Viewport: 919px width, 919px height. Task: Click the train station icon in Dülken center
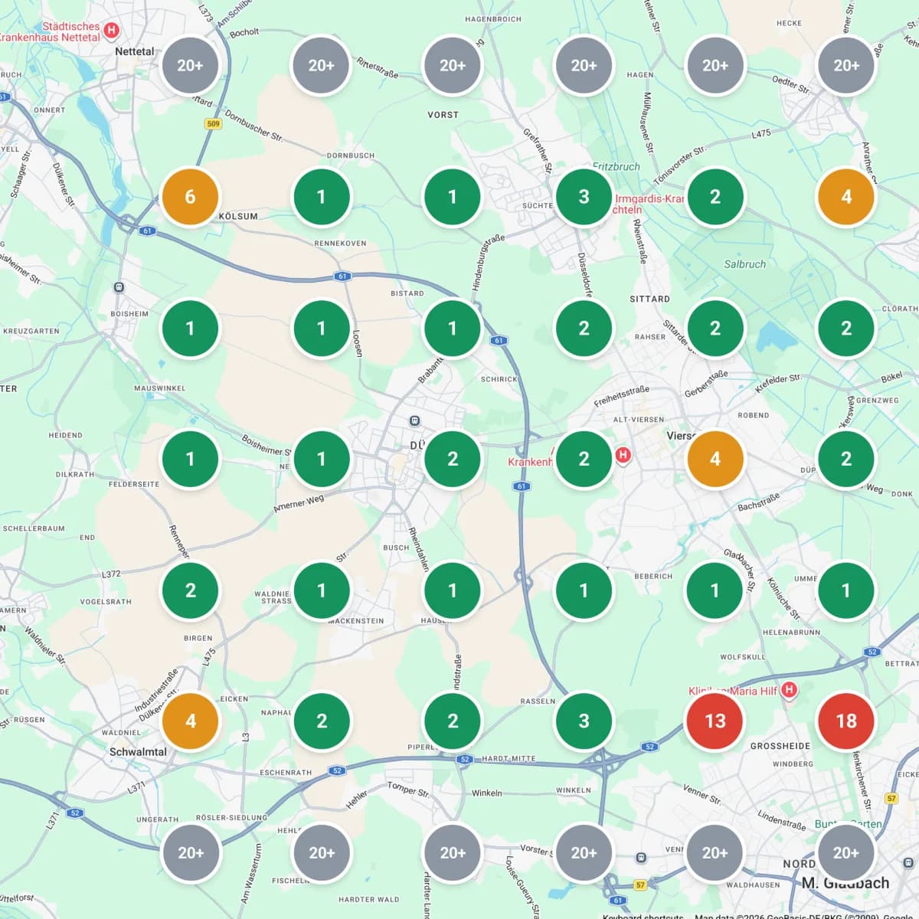coord(414,420)
